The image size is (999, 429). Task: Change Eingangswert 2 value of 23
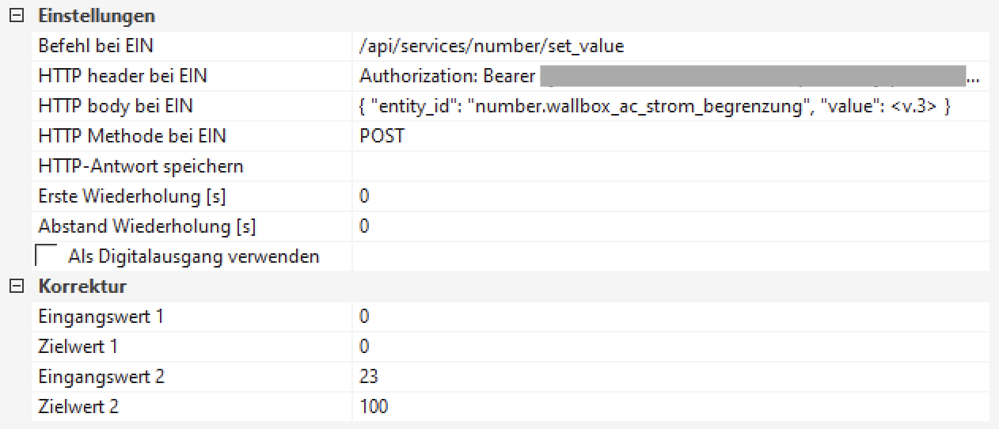(669, 377)
